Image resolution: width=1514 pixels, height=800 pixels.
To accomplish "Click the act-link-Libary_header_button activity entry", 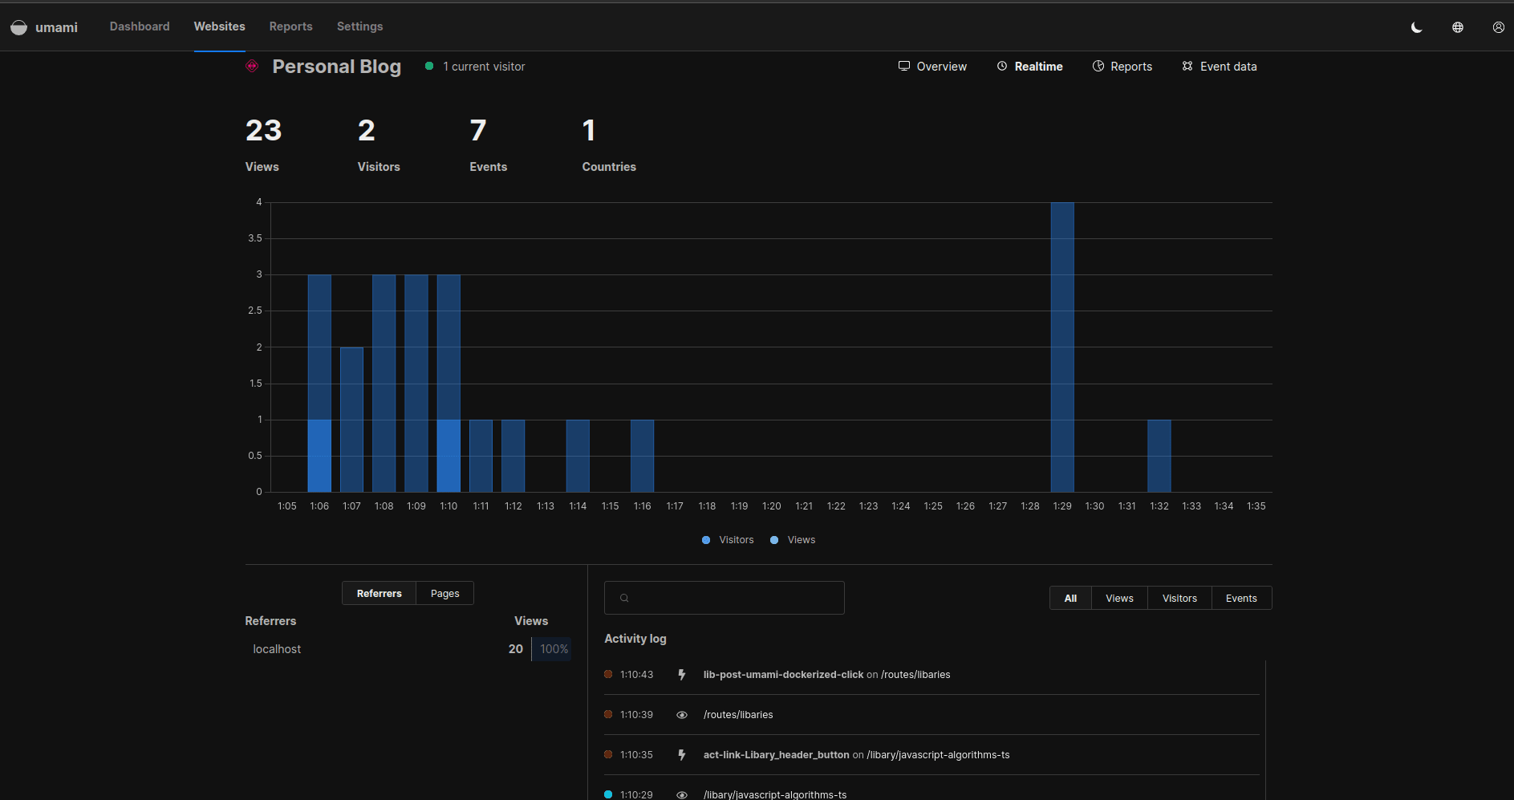I will (932, 755).
